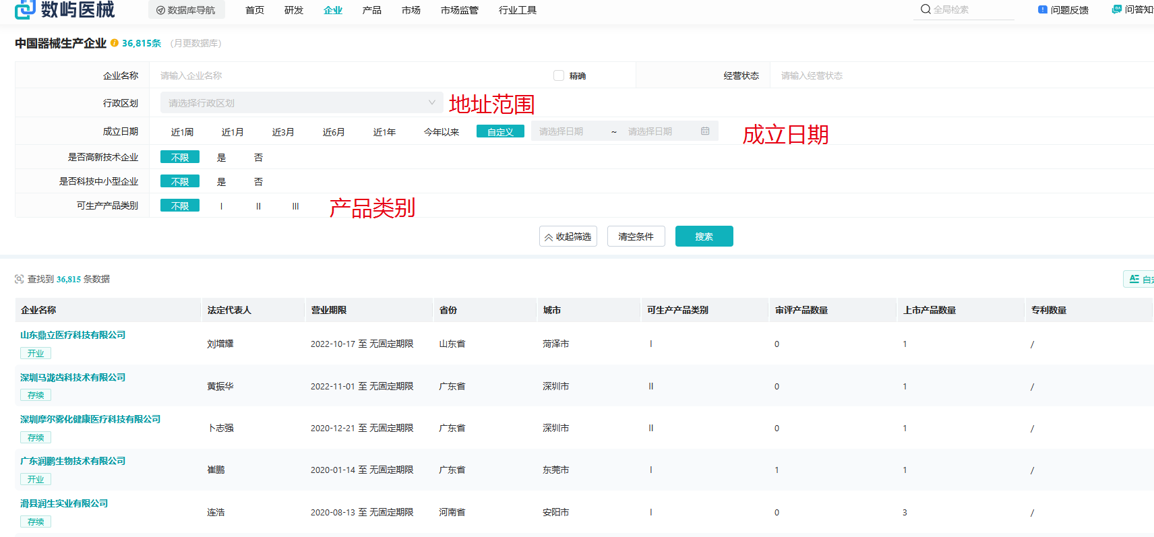Click the 问答知 chat icon
This screenshot has width=1154, height=537.
[1117, 9]
